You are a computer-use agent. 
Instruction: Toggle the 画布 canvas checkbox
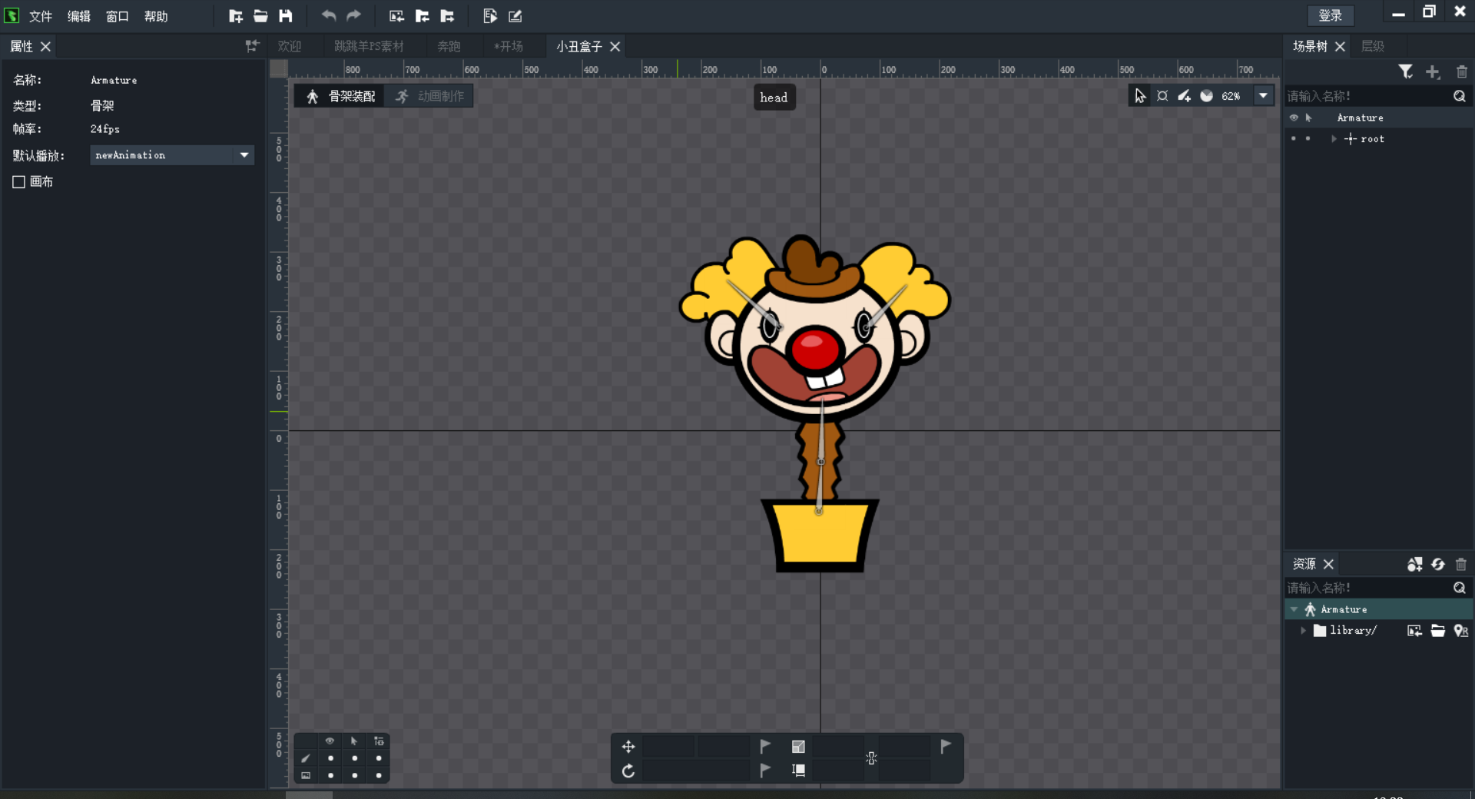coord(19,182)
